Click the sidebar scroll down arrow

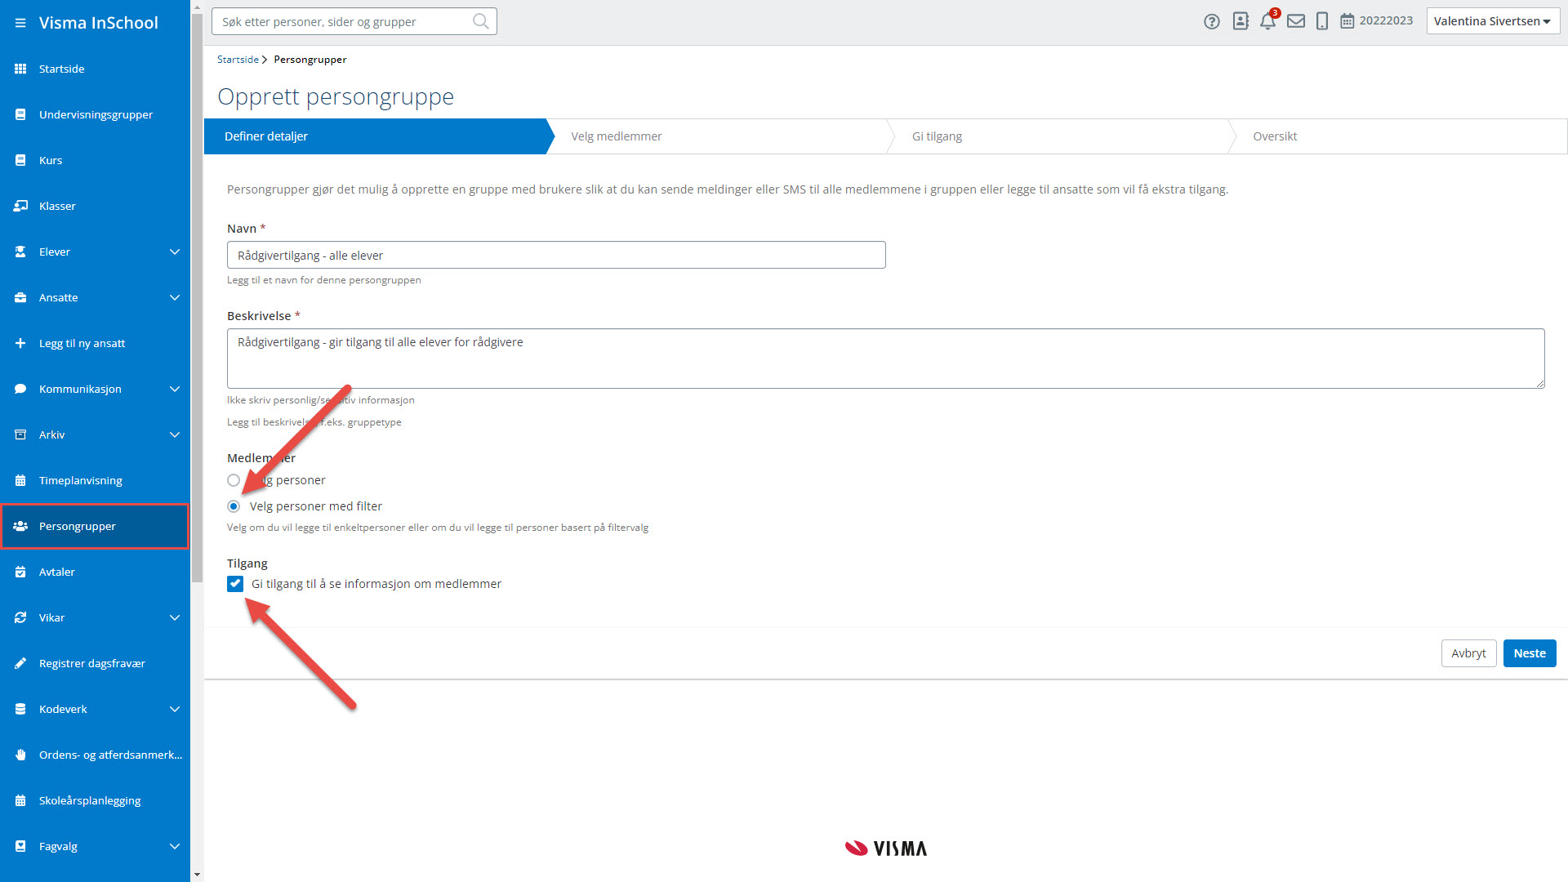tap(197, 875)
